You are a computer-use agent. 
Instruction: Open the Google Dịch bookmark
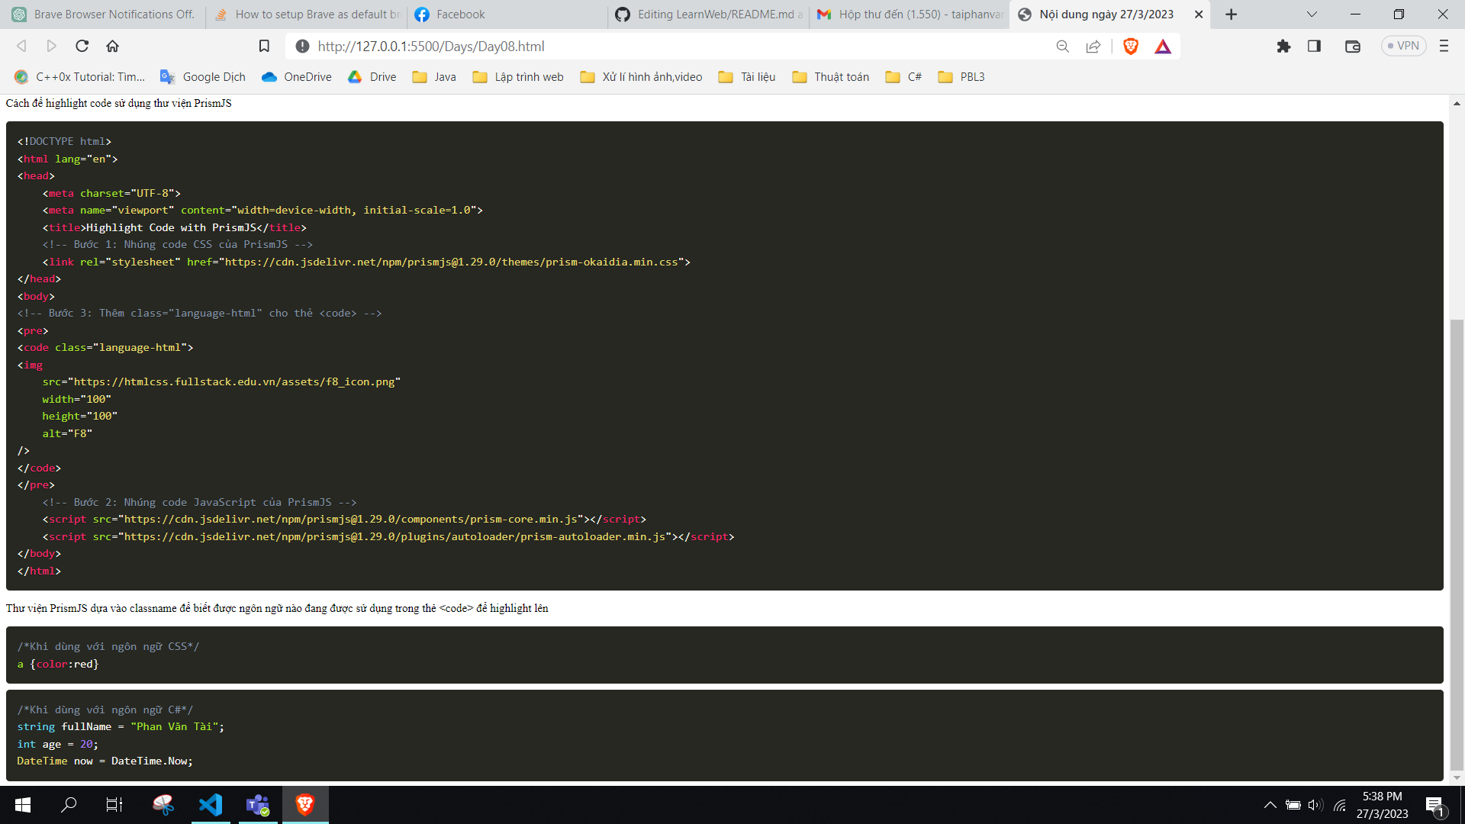pyautogui.click(x=201, y=76)
